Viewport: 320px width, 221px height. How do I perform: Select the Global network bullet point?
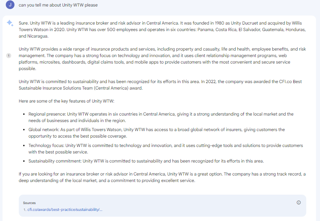click(157, 133)
